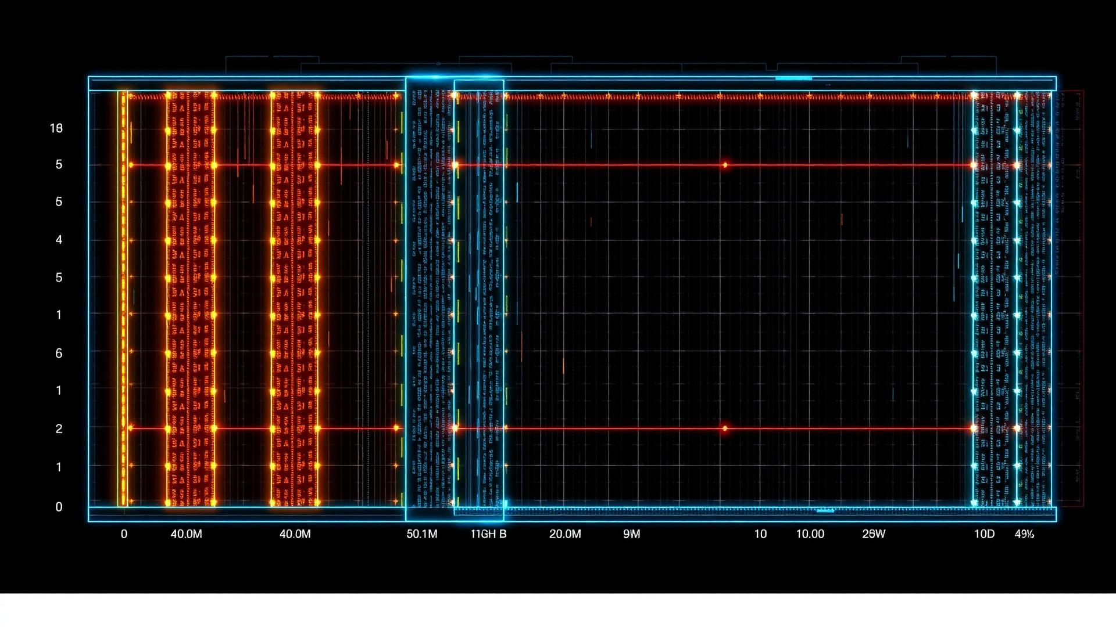The image size is (1116, 627).
Task: Click the 18 value on vertical axis
Action: 56,128
